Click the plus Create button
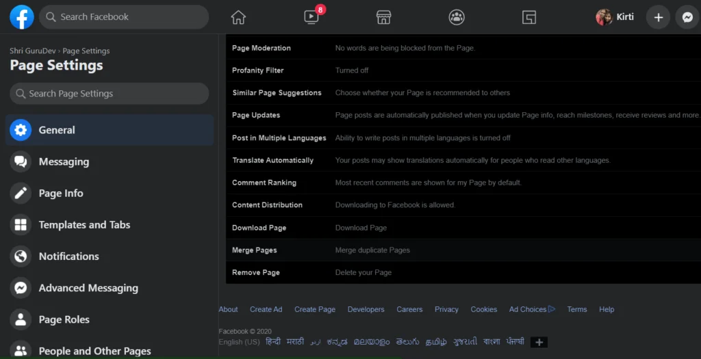Viewport: 701px width, 359px height. pos(658,17)
